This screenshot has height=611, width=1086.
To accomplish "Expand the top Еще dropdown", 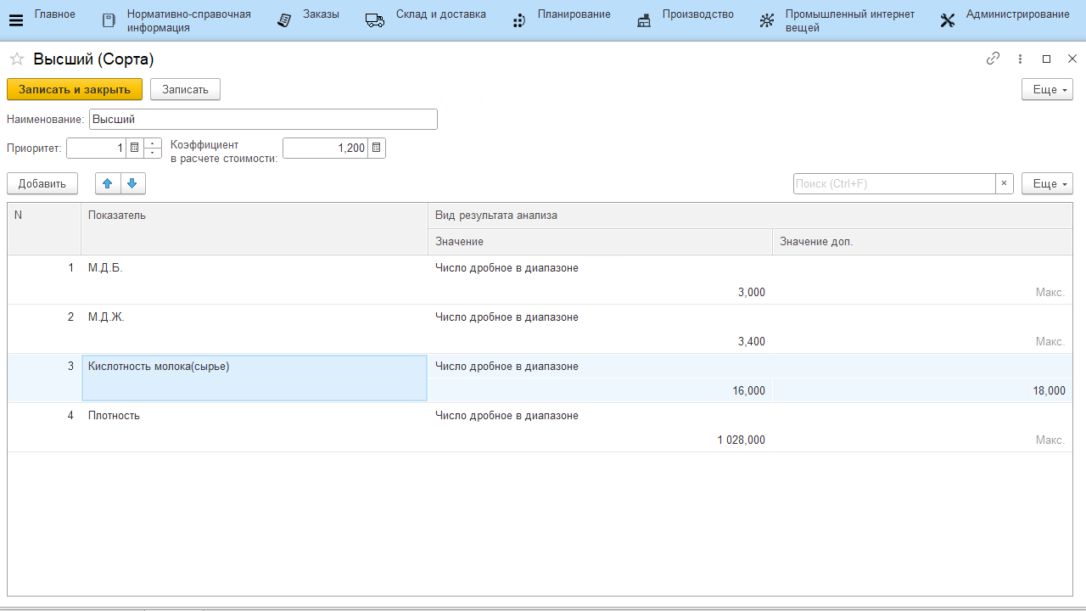I will pos(1047,90).
